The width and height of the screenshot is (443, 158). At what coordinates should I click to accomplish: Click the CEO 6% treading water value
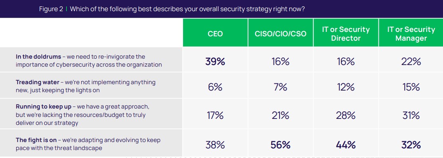pyautogui.click(x=215, y=87)
